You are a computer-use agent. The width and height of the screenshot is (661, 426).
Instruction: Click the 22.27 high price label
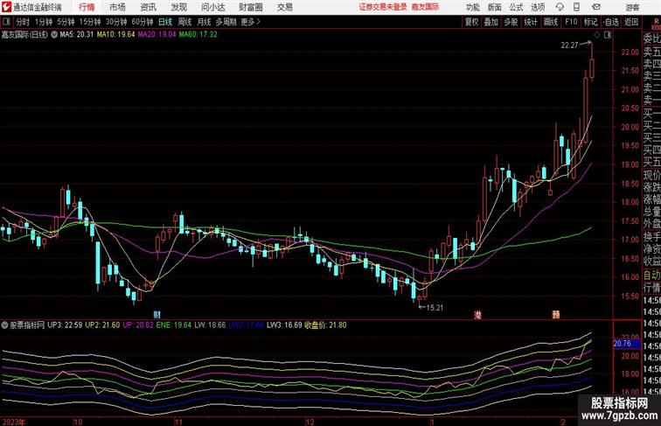click(569, 45)
